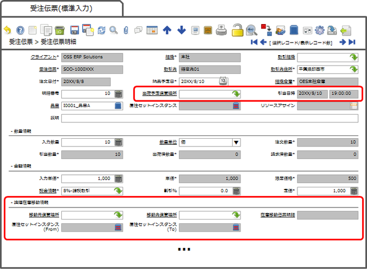Open product info blue cylinder icon
This screenshot has width=367, height=272.
click(294, 30)
